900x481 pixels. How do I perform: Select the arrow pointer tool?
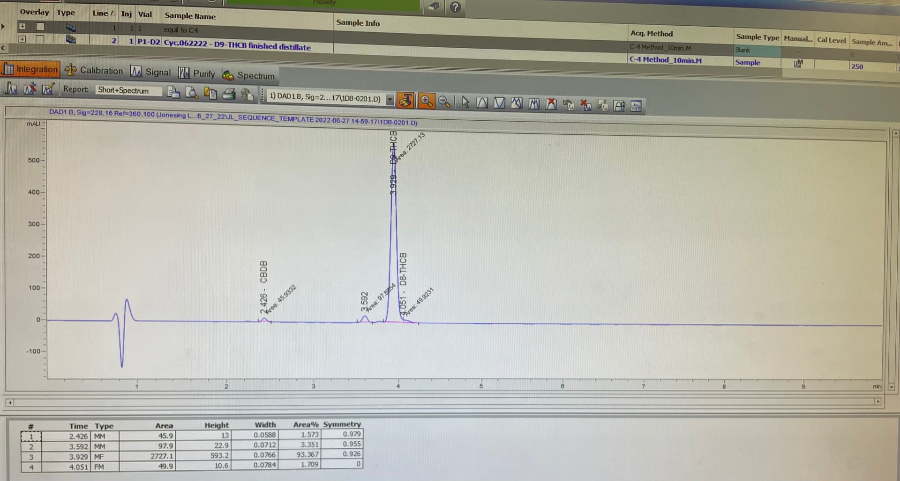coord(465,102)
